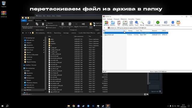
Task: Select Быстрый доступ in Explorer sidebar
Action: (x=30, y=38)
